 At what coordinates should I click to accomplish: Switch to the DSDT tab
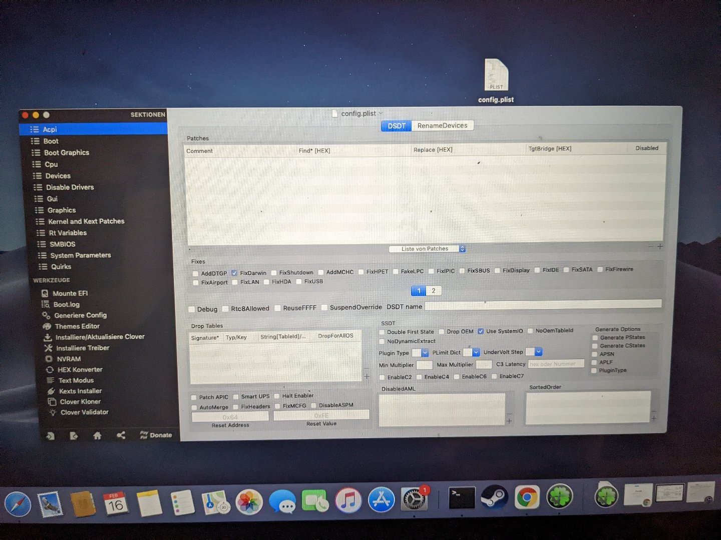click(x=397, y=125)
